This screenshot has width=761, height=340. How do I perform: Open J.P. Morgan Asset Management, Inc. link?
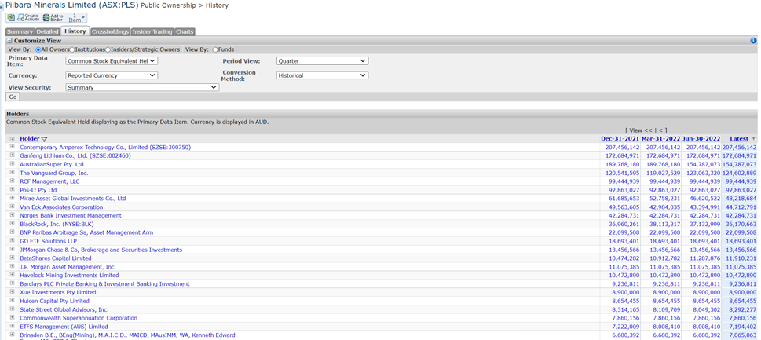[x=68, y=267]
